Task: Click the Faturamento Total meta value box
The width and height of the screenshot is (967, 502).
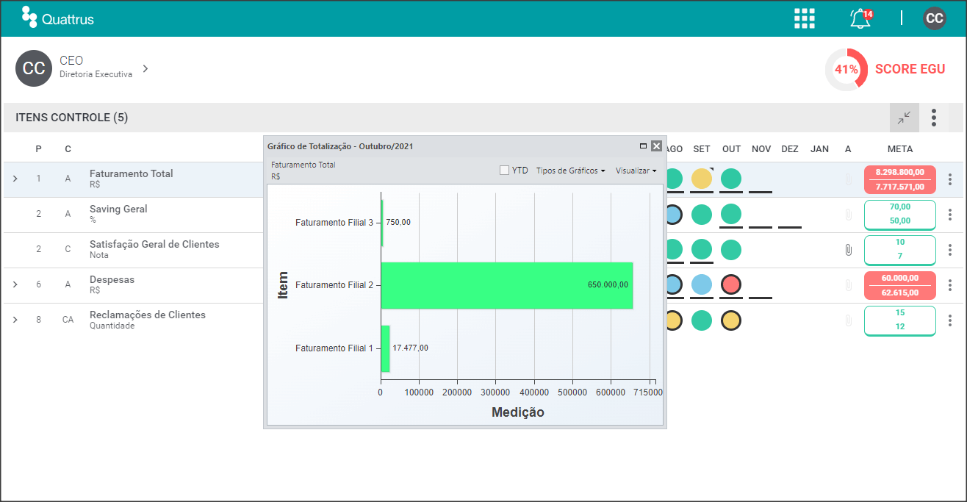Action: click(900, 179)
